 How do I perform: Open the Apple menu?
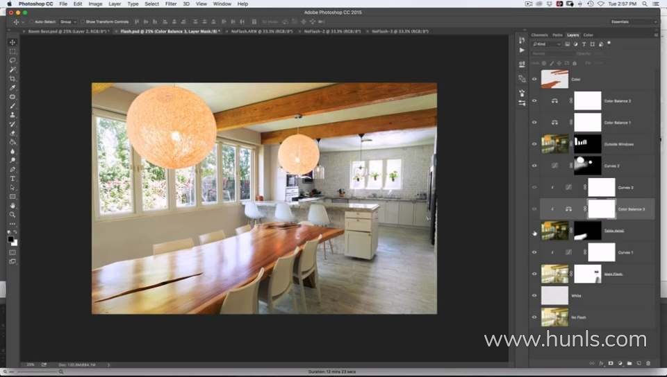(9, 4)
